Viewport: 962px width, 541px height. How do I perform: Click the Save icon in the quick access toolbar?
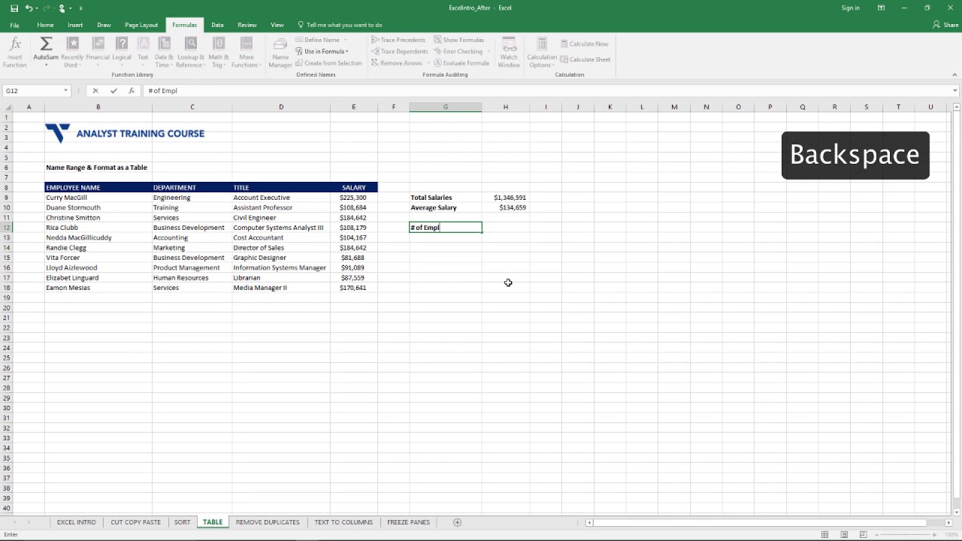pos(14,8)
